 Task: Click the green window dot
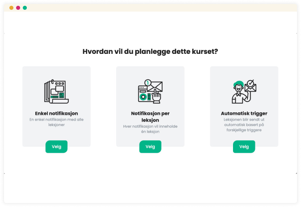(25, 8)
